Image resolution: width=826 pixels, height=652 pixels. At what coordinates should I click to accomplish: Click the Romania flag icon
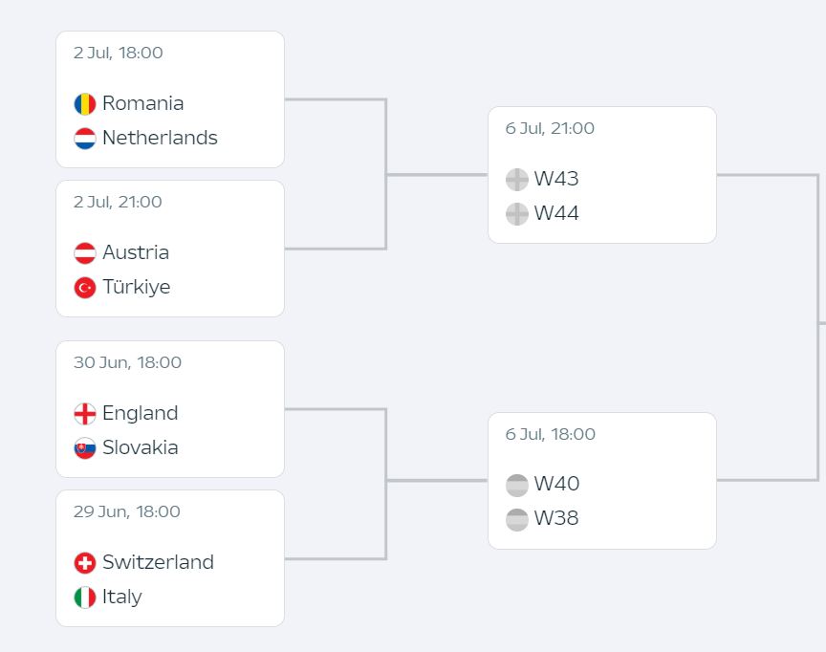pyautogui.click(x=85, y=104)
